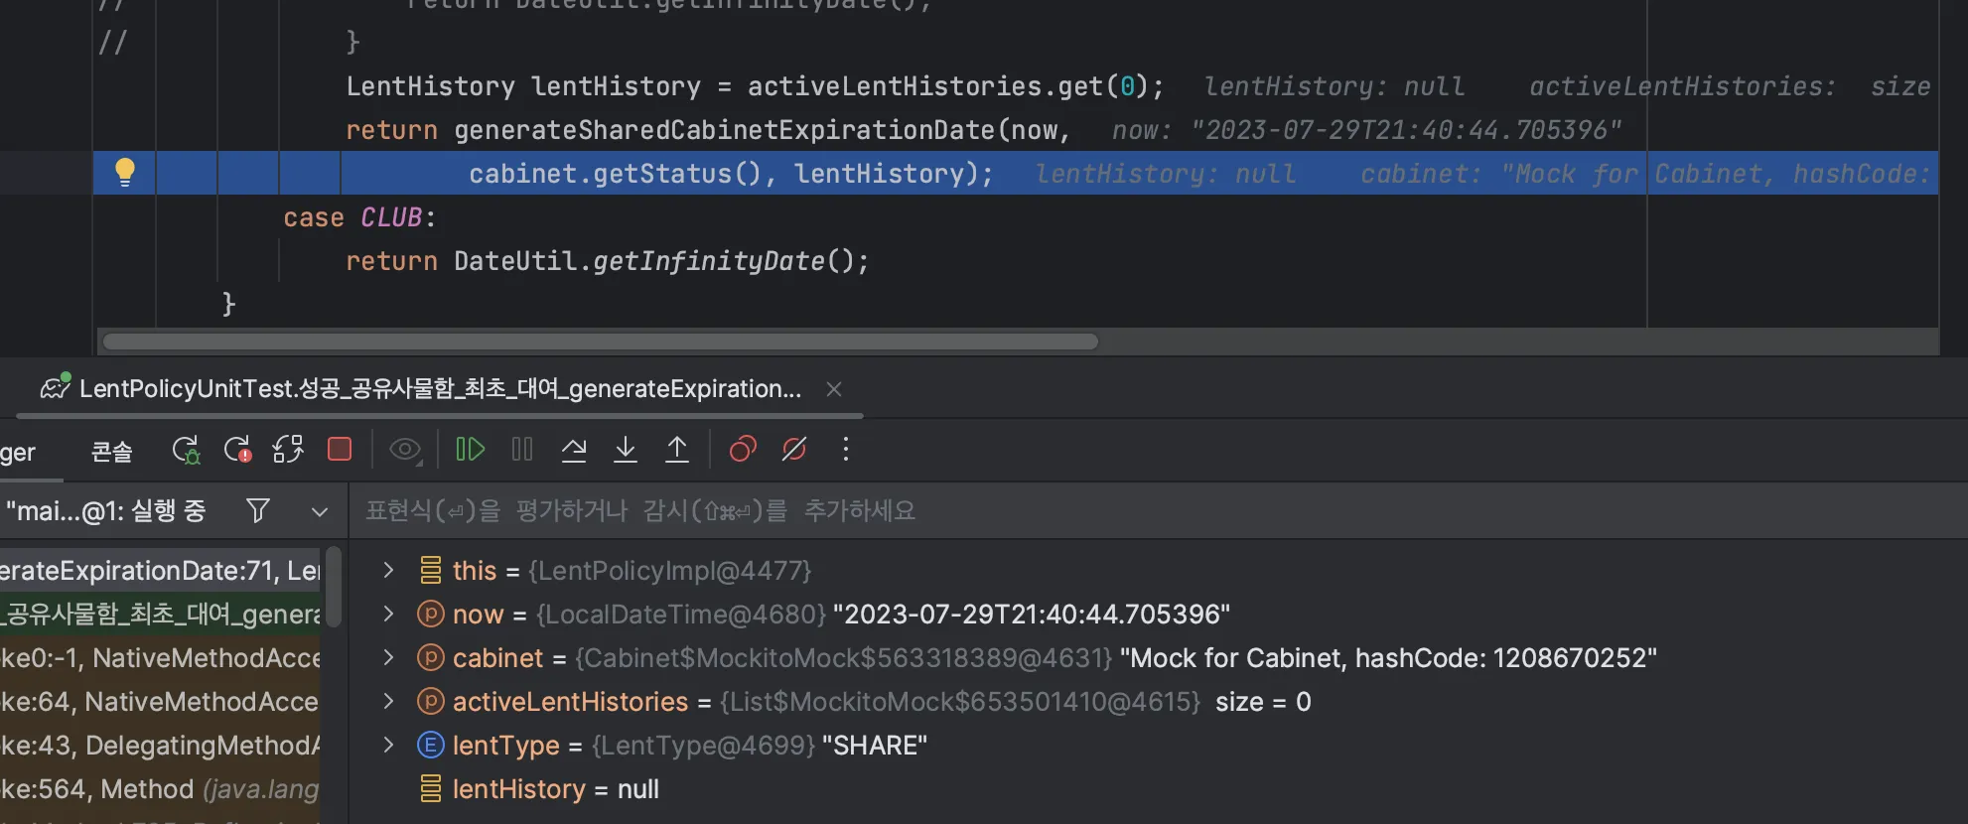
Task: Click 'getInfinityDate' in the return statement
Action: [708, 261]
